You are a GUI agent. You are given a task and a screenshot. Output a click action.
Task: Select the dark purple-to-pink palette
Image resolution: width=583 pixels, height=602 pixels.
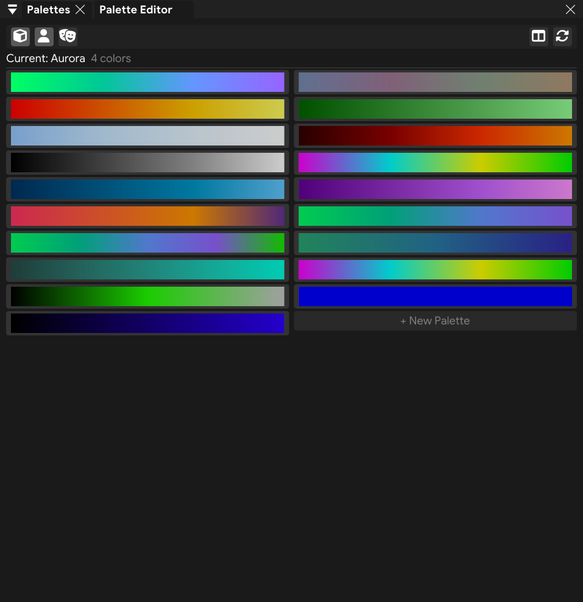(x=436, y=189)
